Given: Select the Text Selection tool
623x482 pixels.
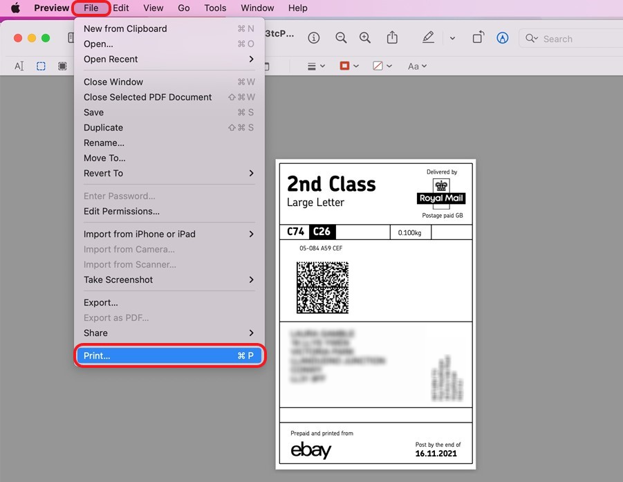Looking at the screenshot, I should pyautogui.click(x=19, y=66).
